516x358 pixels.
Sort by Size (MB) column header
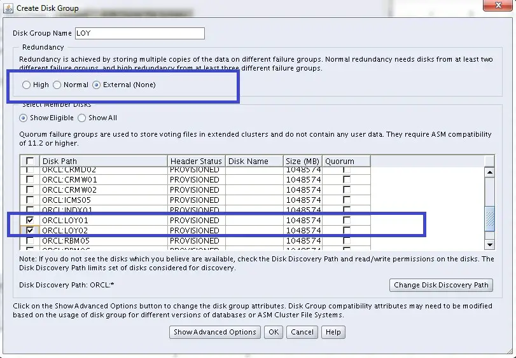pos(303,161)
